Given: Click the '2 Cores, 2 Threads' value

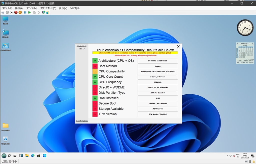Looking at the screenshot, I should [158, 77].
